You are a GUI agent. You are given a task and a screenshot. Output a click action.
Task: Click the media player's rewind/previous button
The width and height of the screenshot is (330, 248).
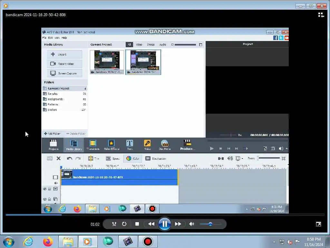(151, 224)
